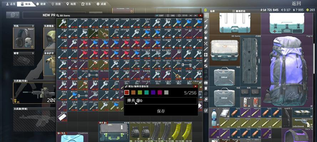Open the 总览 overview tab
Viewport: 317px width, 142px height.
coord(11,4)
